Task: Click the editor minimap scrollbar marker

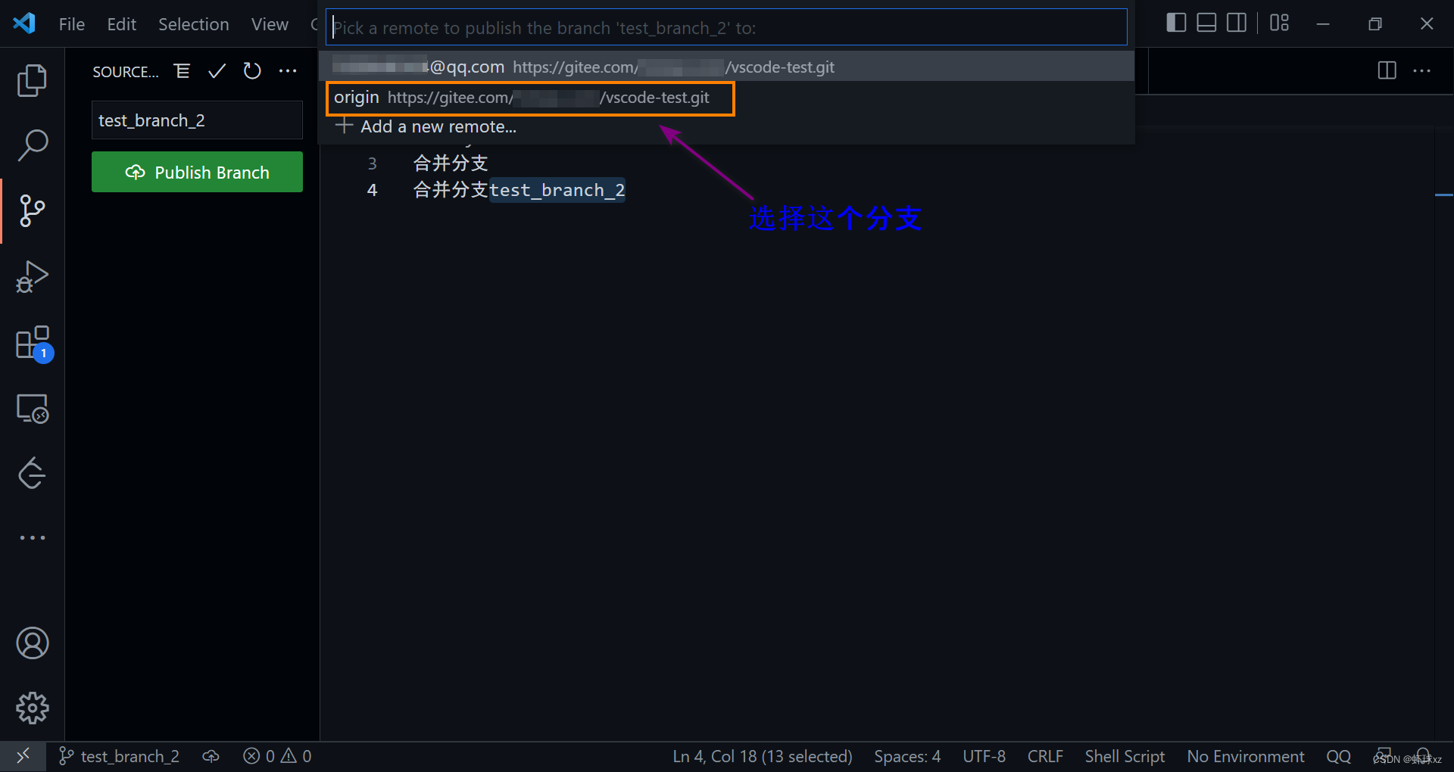Action: pos(1443,195)
